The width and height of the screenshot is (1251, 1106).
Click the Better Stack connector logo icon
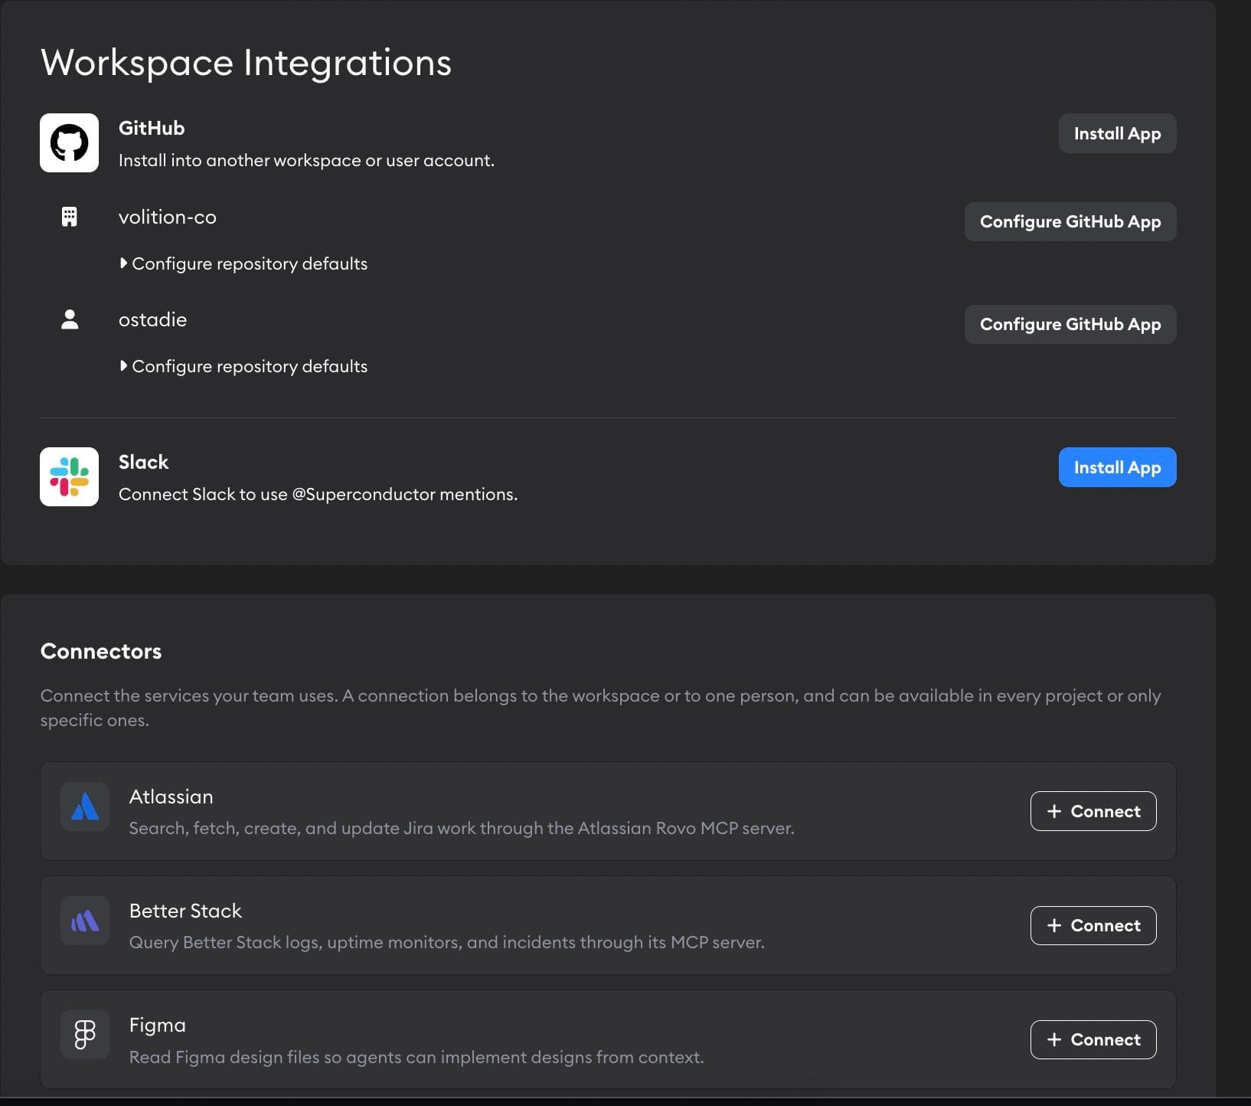[85, 921]
